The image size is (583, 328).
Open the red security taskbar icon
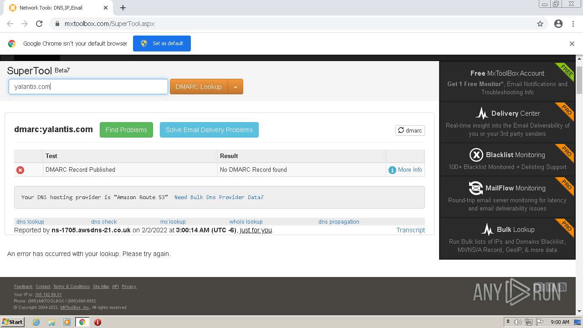tap(97, 322)
